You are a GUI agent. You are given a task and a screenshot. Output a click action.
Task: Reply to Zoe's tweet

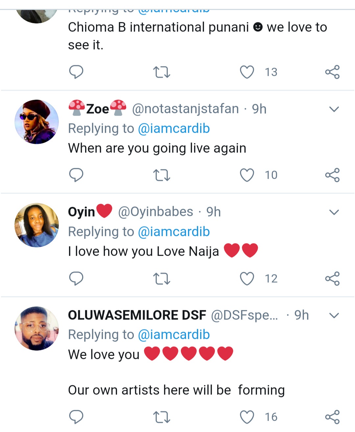pos(76,175)
